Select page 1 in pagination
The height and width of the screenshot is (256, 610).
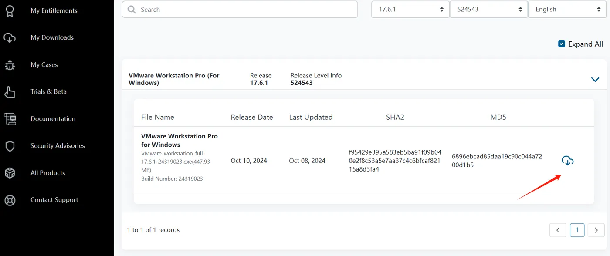[x=577, y=230]
